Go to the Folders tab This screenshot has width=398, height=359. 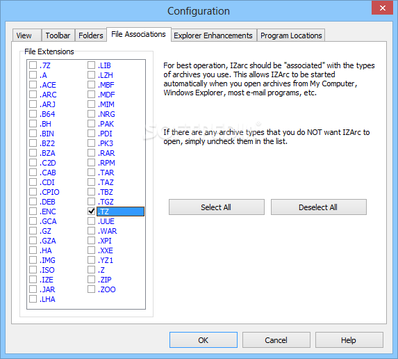click(x=90, y=35)
